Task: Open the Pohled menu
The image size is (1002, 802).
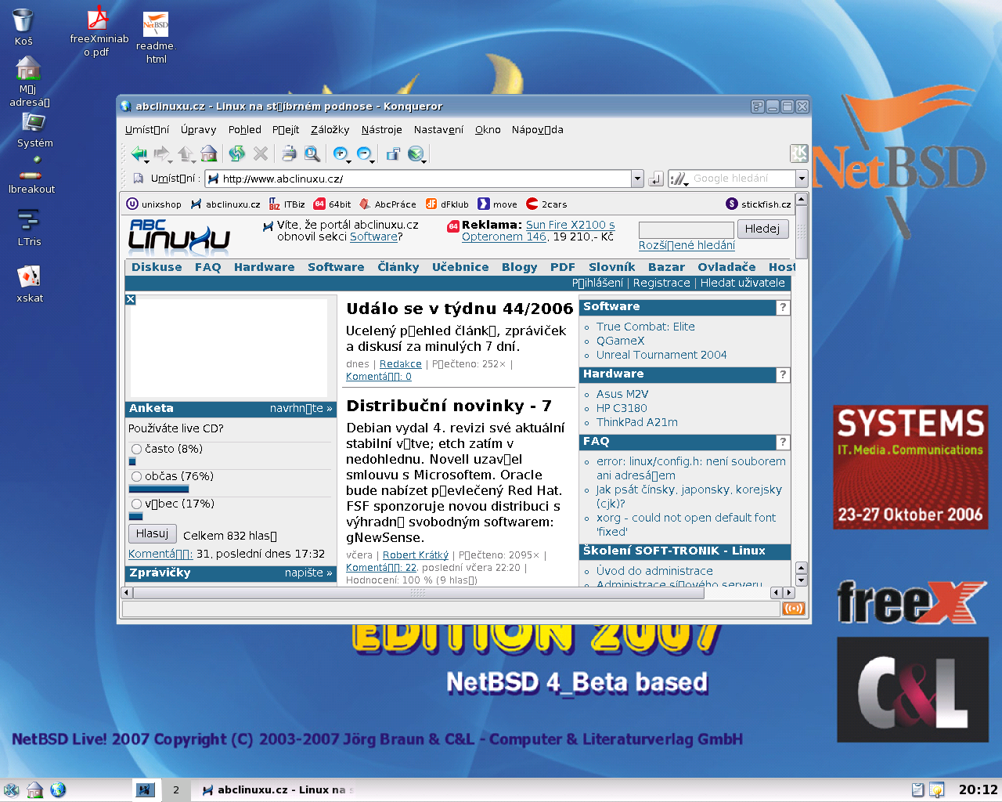Action: [x=245, y=129]
